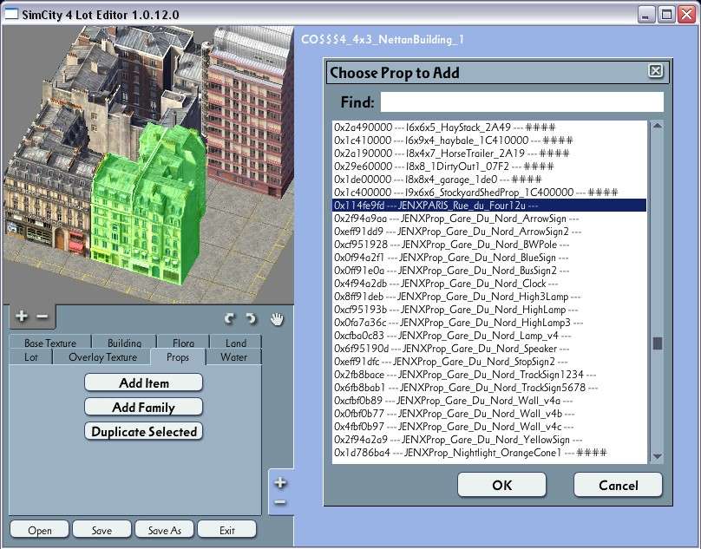Switch to the Building tab
The image size is (701, 549).
[124, 343]
